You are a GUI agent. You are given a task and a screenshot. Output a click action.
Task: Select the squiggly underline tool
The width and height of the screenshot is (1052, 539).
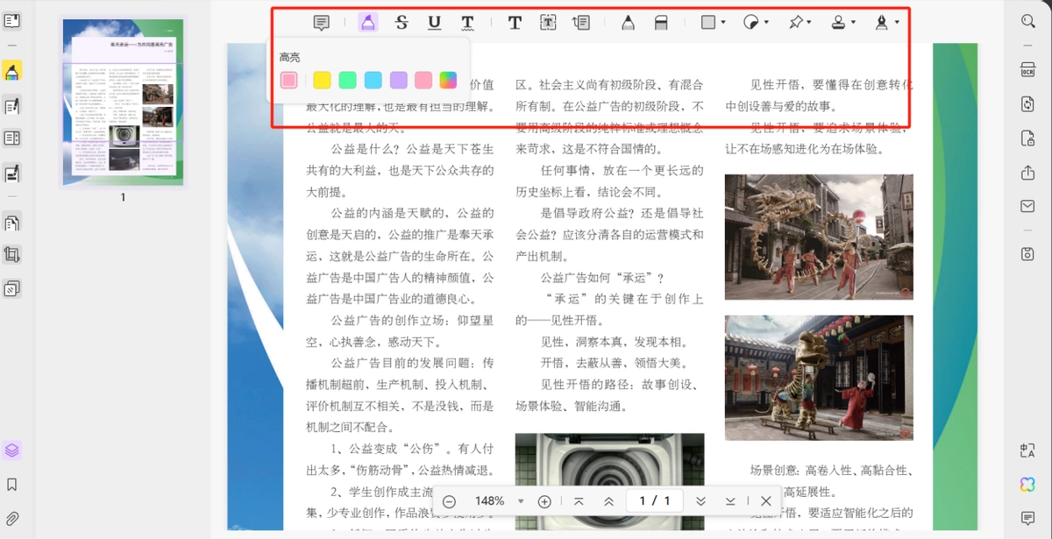point(467,23)
